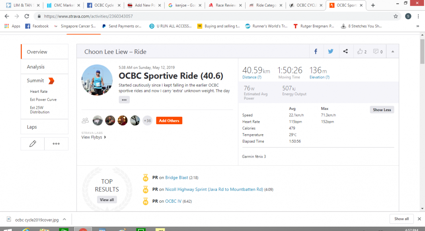Click the browser forward arrow
This screenshot has height=231, width=425.
coord(17,16)
